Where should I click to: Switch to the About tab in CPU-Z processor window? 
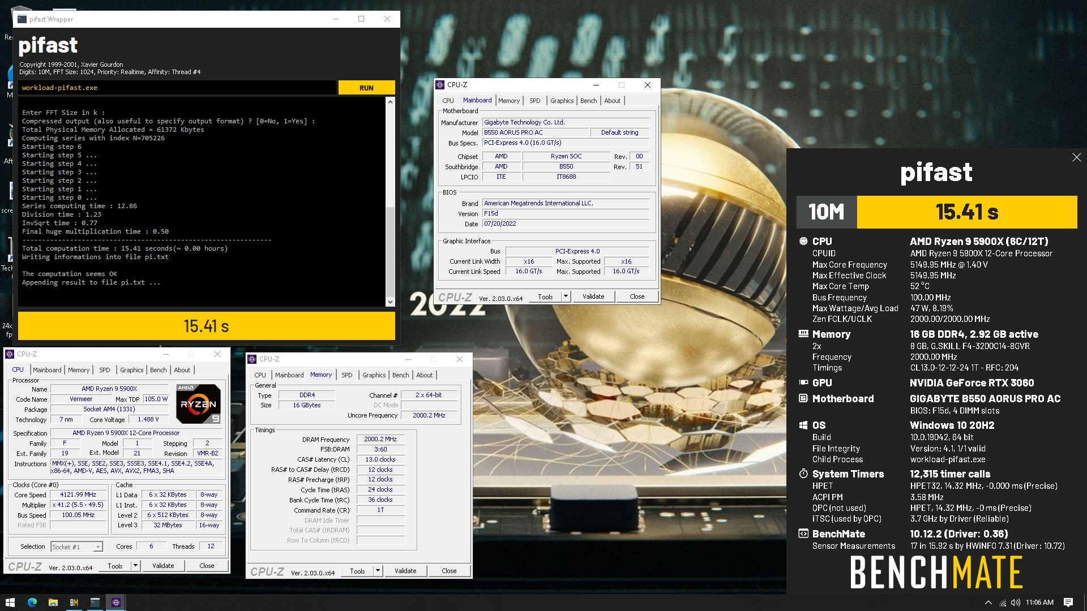coord(182,370)
